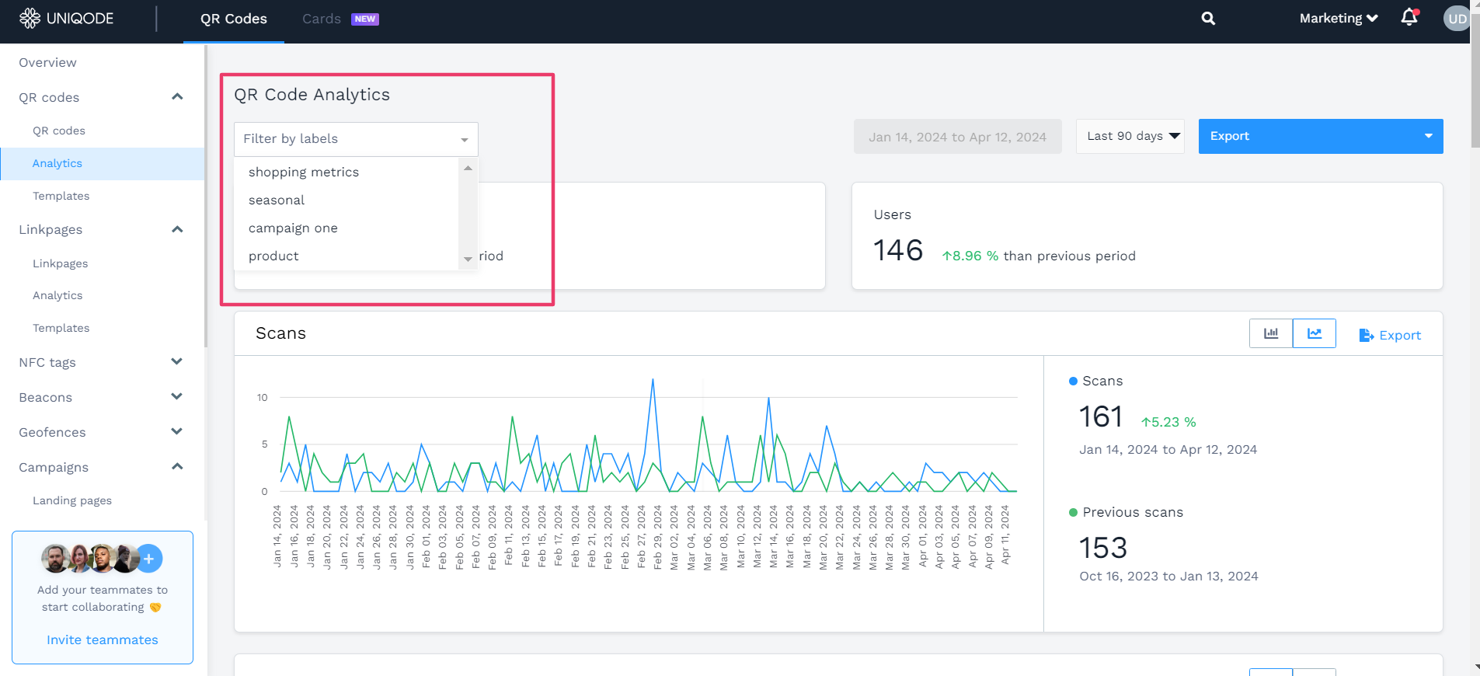Screen dimensions: 1480x676
Task: Click the 8.96 % users change
Action: click(x=970, y=256)
